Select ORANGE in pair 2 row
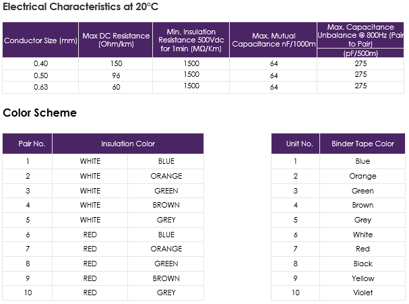The height and width of the screenshot is (304, 409). (166, 176)
